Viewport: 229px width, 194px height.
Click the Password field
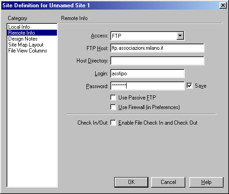coord(148,86)
